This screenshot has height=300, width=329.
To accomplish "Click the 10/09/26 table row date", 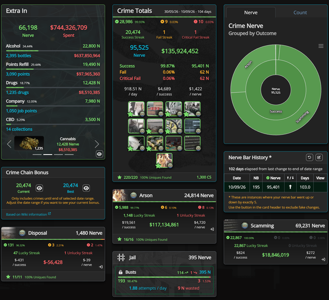I will click(236, 187).
